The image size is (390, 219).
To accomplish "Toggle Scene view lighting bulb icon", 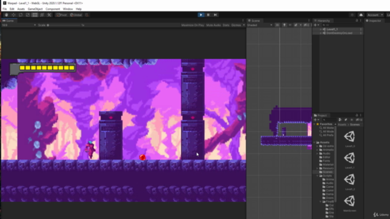I will (x=285, y=25).
